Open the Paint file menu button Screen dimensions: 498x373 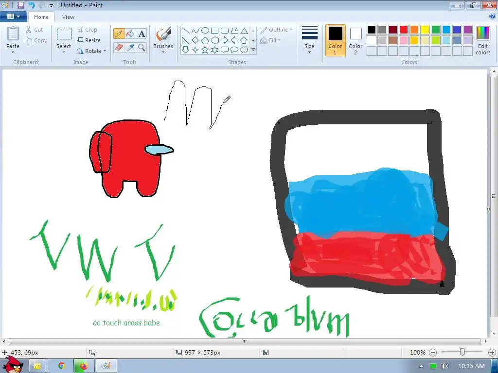coord(13,17)
